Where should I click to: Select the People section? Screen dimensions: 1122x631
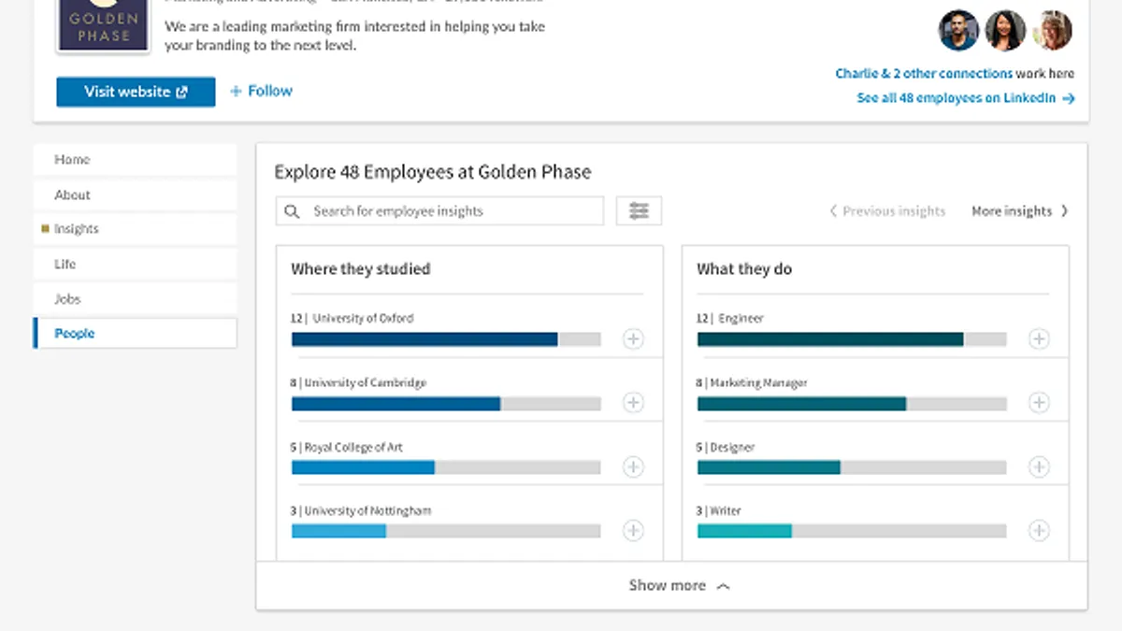136,334
